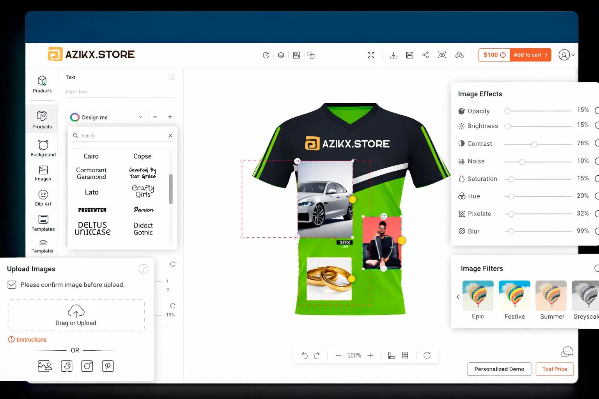This screenshot has height=399, width=599.
Task: Select the Background tool in the sidebar
Action: click(x=43, y=148)
